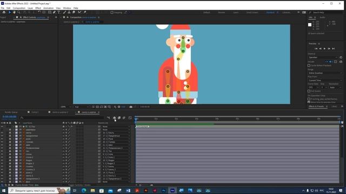Toggle the Motion Blur timeline switch
Screen dimensions: 346x194
[124, 118]
